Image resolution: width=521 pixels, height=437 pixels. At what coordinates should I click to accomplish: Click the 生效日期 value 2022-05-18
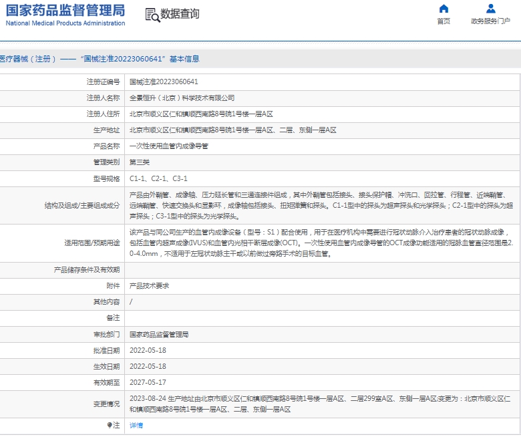point(148,366)
